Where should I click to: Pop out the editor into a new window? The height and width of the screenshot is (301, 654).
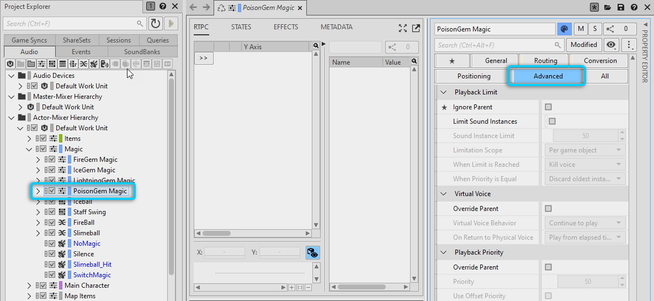[x=416, y=28]
